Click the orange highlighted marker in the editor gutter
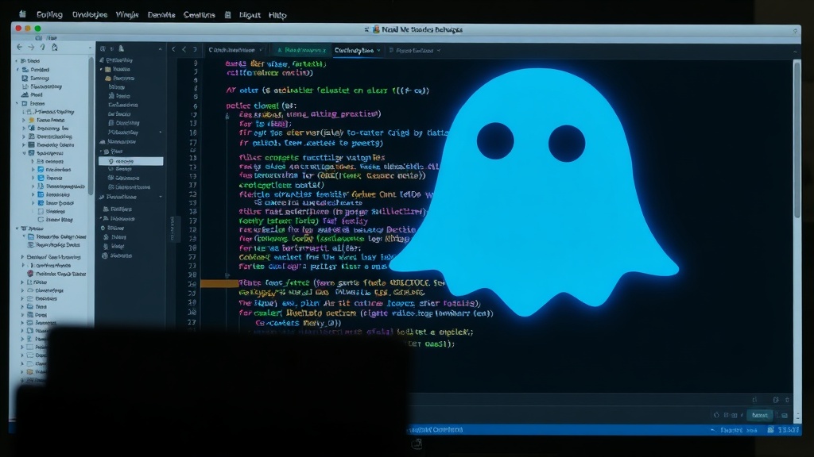This screenshot has width=814, height=457. point(219,283)
